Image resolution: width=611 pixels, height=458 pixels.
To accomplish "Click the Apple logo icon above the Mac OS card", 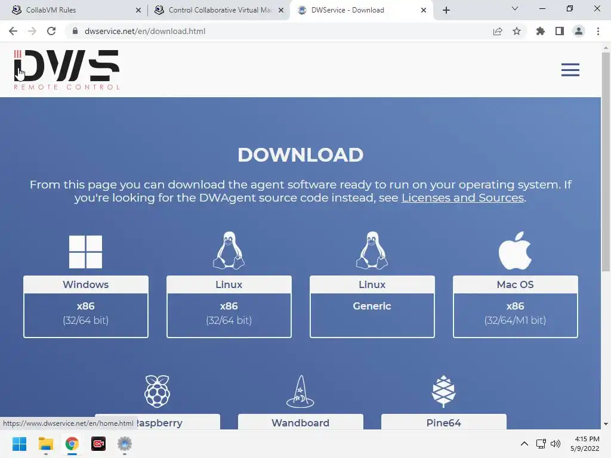I will (x=515, y=250).
